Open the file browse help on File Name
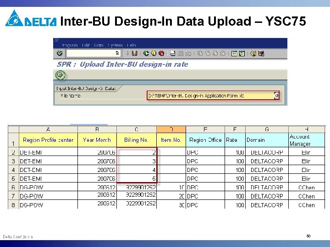Image resolution: width=330 pixels, height=247 pixels. point(276,96)
